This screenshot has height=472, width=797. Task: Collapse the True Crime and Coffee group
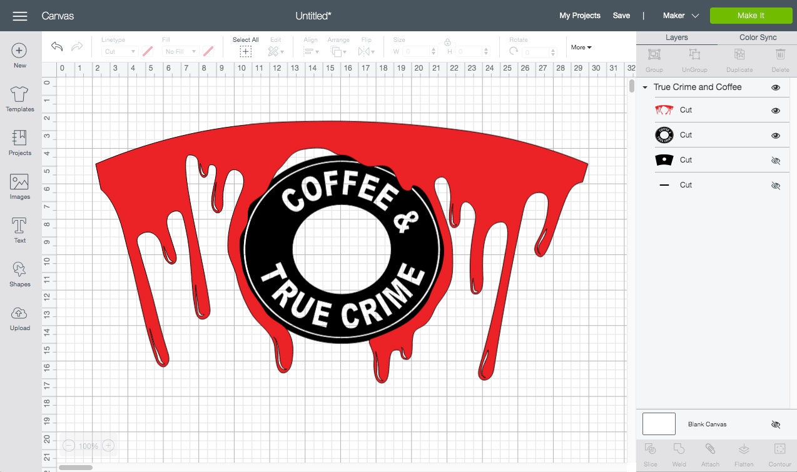(x=645, y=87)
